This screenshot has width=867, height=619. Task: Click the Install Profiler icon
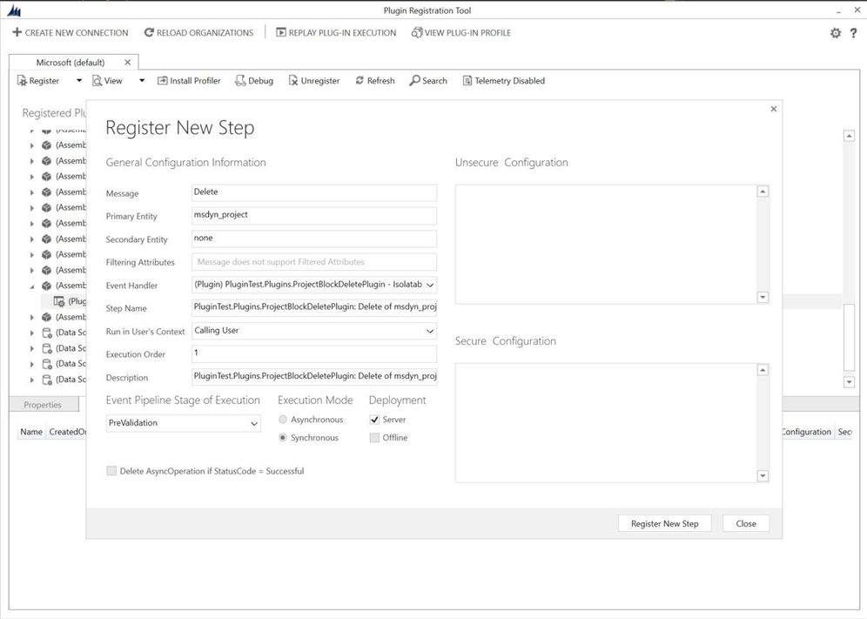tap(163, 81)
